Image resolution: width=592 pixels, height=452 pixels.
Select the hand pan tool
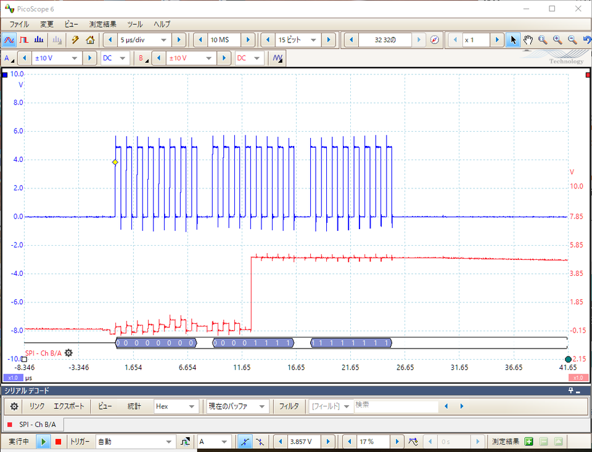[528, 40]
